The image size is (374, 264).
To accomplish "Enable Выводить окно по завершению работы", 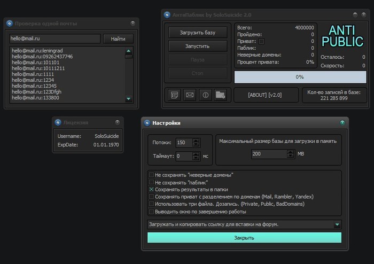I will point(151,212).
